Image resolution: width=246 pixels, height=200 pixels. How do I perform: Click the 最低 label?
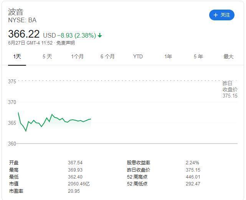(14, 177)
